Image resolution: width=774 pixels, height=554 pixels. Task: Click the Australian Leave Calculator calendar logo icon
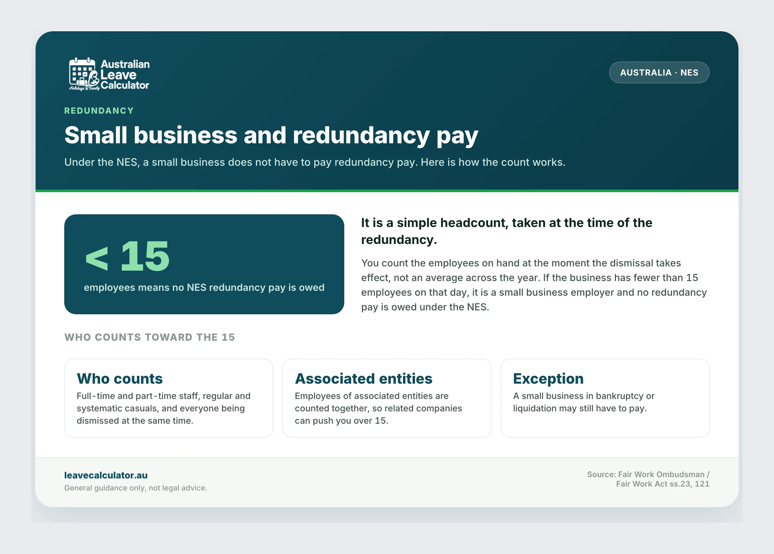pyautogui.click(x=84, y=74)
